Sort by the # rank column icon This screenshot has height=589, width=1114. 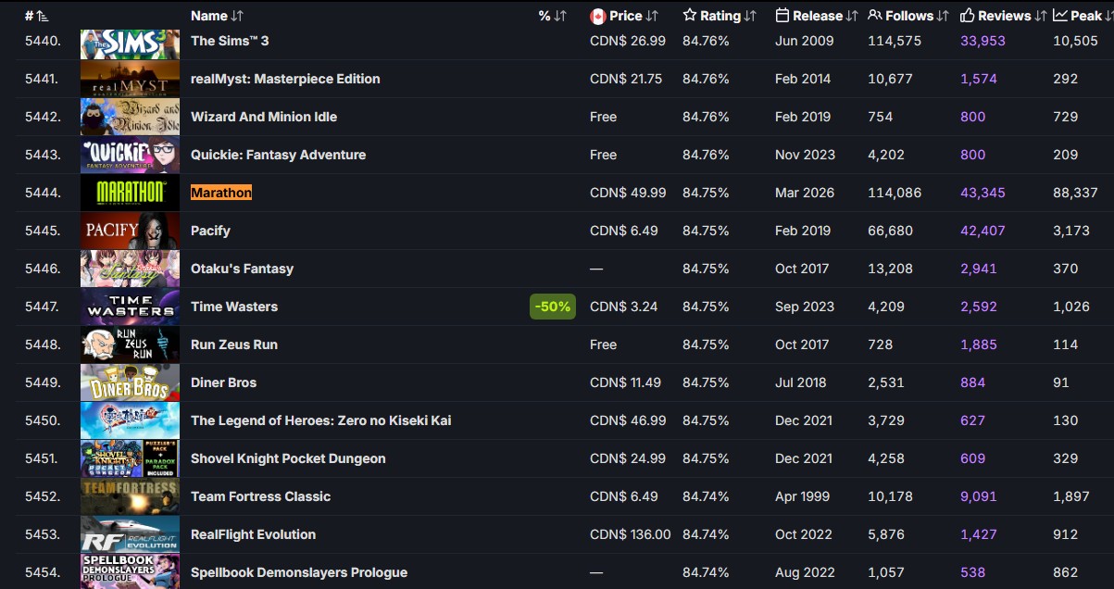click(x=43, y=16)
